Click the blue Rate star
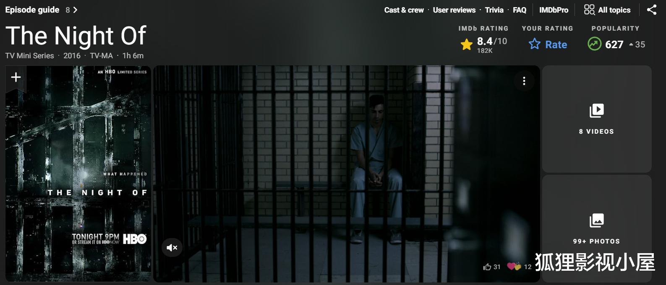The width and height of the screenshot is (666, 285). click(x=534, y=44)
